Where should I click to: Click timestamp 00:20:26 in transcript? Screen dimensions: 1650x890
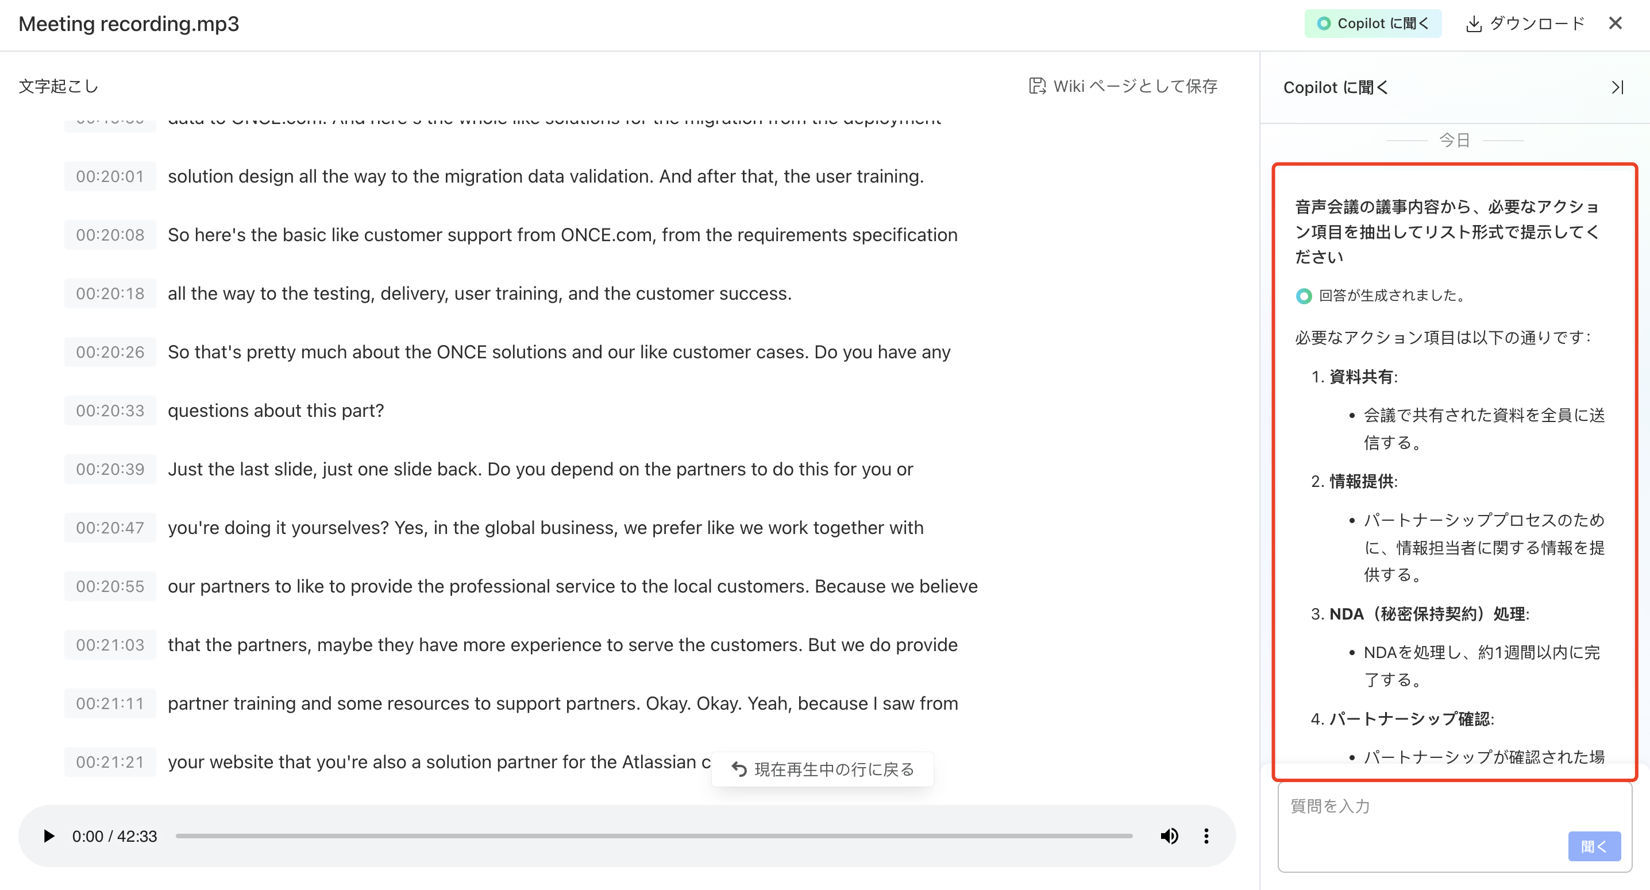(110, 352)
